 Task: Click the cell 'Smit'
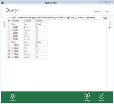[29, 33]
